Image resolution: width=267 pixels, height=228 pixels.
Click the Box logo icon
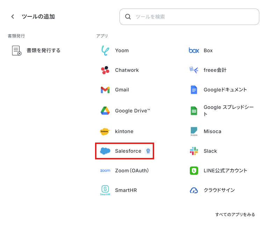tap(194, 50)
